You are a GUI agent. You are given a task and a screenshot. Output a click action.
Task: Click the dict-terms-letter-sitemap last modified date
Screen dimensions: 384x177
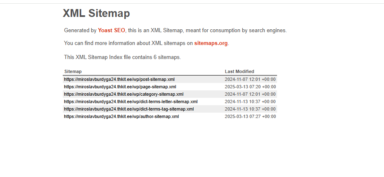pos(250,101)
